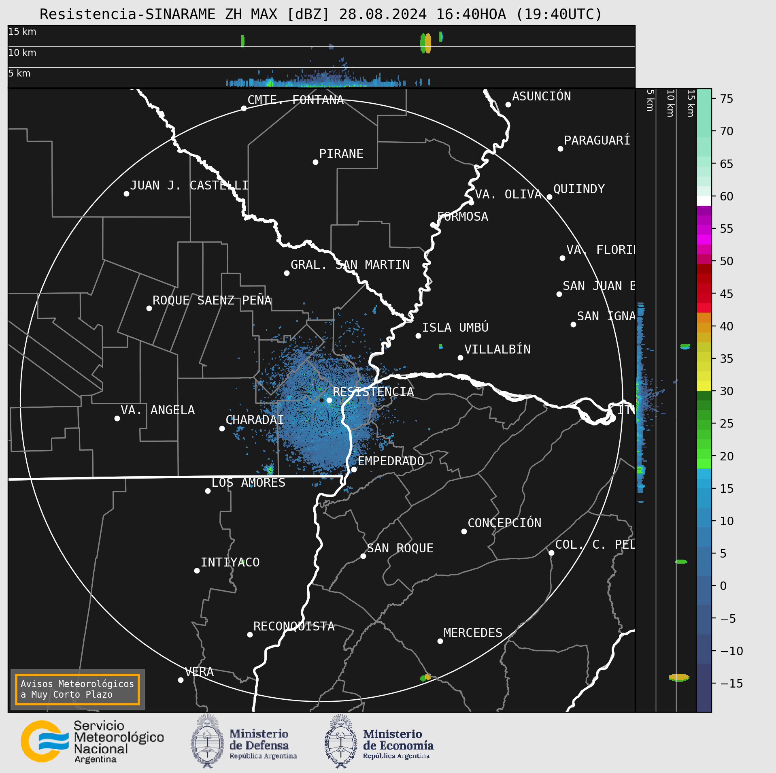776x773 pixels.
Task: Click the ROQUE SAENZ PEÑA label
Action: pos(212,300)
